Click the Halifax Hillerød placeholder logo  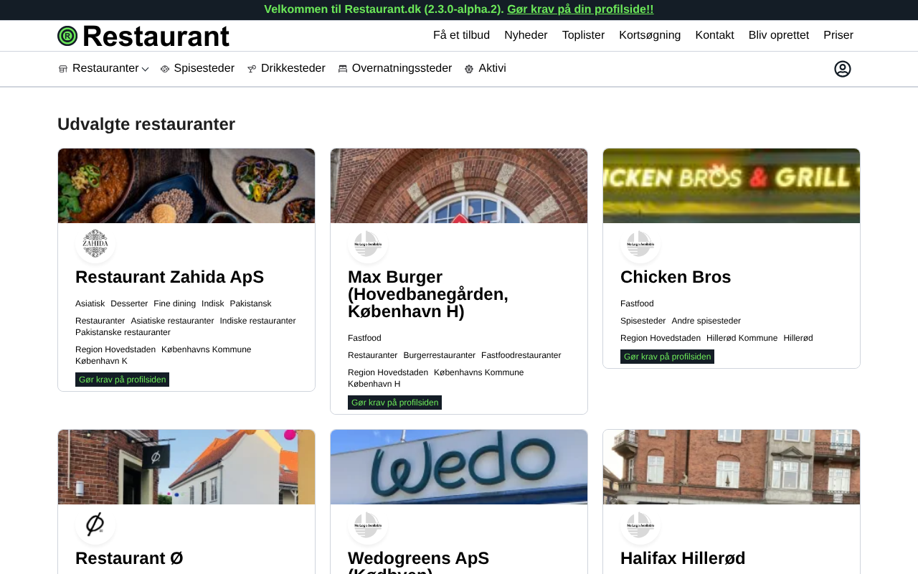pyautogui.click(x=640, y=524)
